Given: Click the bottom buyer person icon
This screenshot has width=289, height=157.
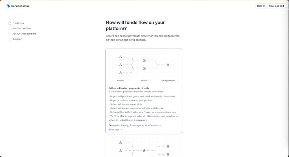Looking at the screenshot, I should [x=121, y=73].
